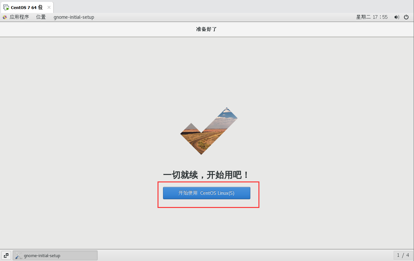
Task: Click the 一切就绪，开始用吧！ heading
Action: click(206, 175)
